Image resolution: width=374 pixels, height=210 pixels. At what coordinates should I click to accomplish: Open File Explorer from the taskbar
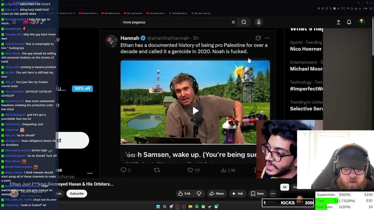click(190, 206)
